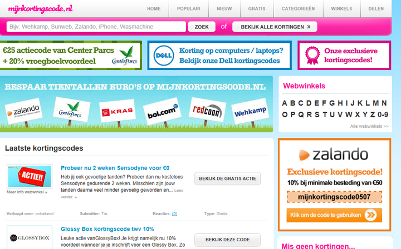Click the bol.com logo sign
This screenshot has width=401, height=249.
click(162, 111)
